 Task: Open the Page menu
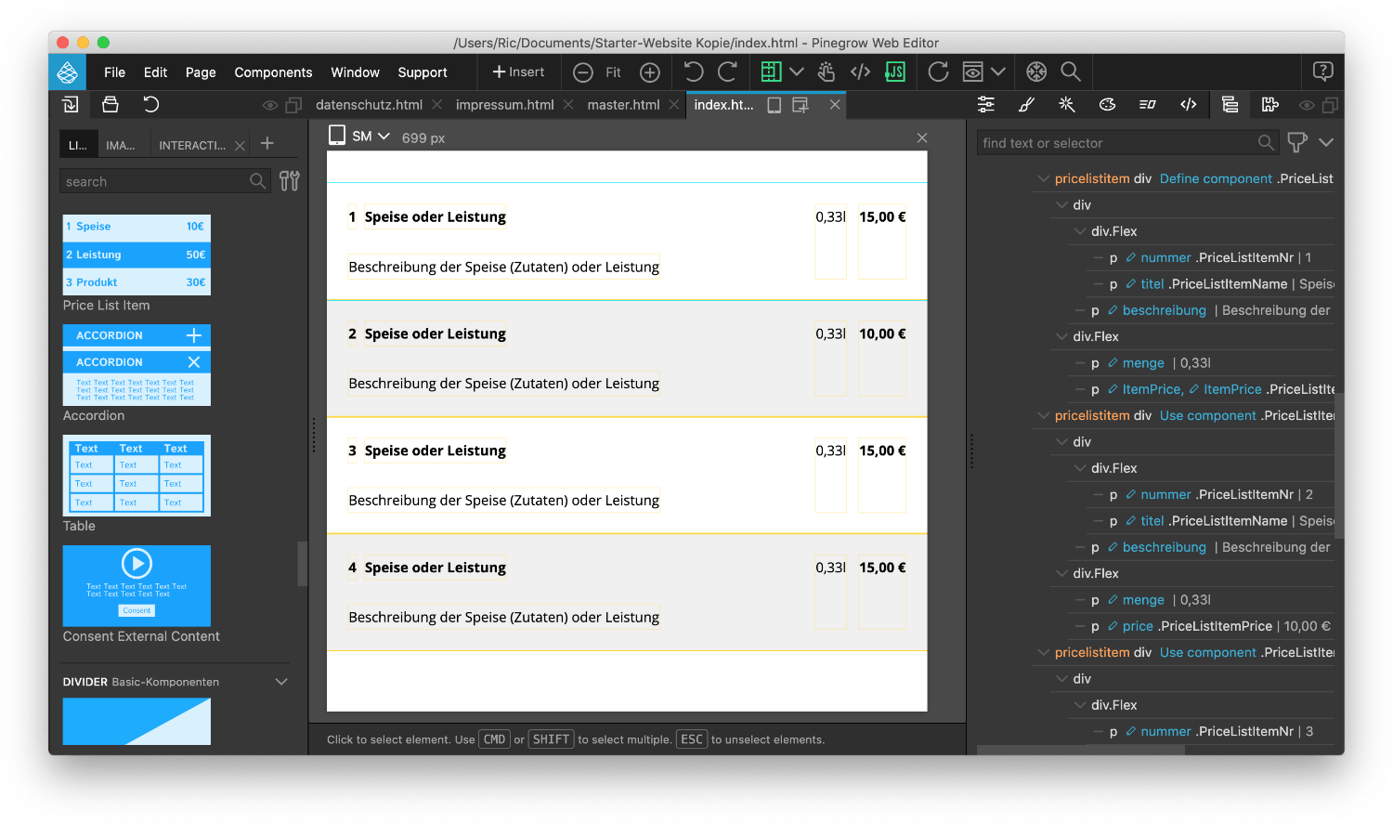pyautogui.click(x=201, y=72)
